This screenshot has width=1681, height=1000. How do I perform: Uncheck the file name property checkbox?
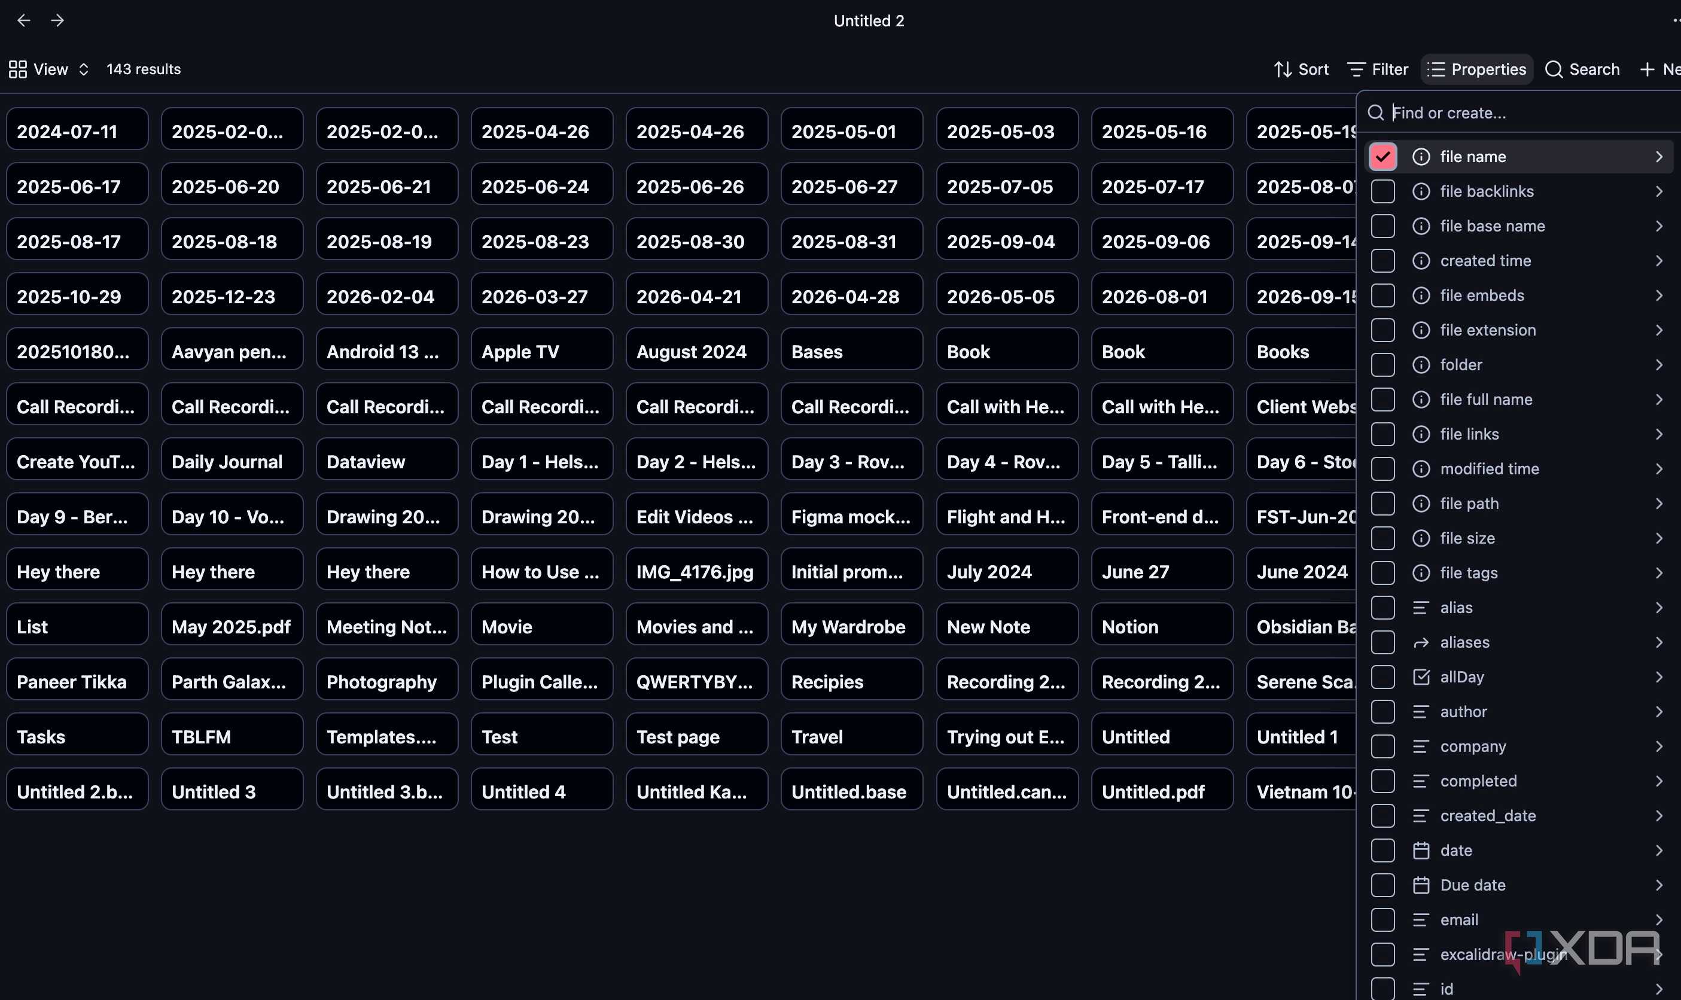1382,156
